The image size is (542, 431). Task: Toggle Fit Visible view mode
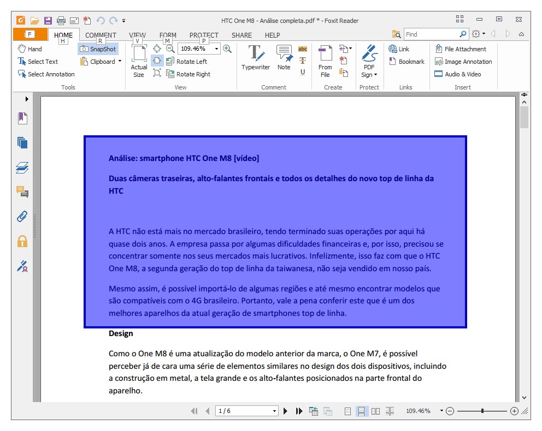[157, 73]
